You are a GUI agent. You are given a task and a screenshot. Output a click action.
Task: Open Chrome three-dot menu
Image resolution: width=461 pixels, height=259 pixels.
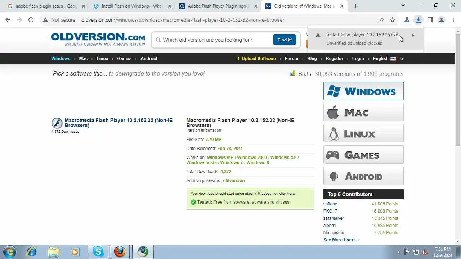[x=453, y=20]
